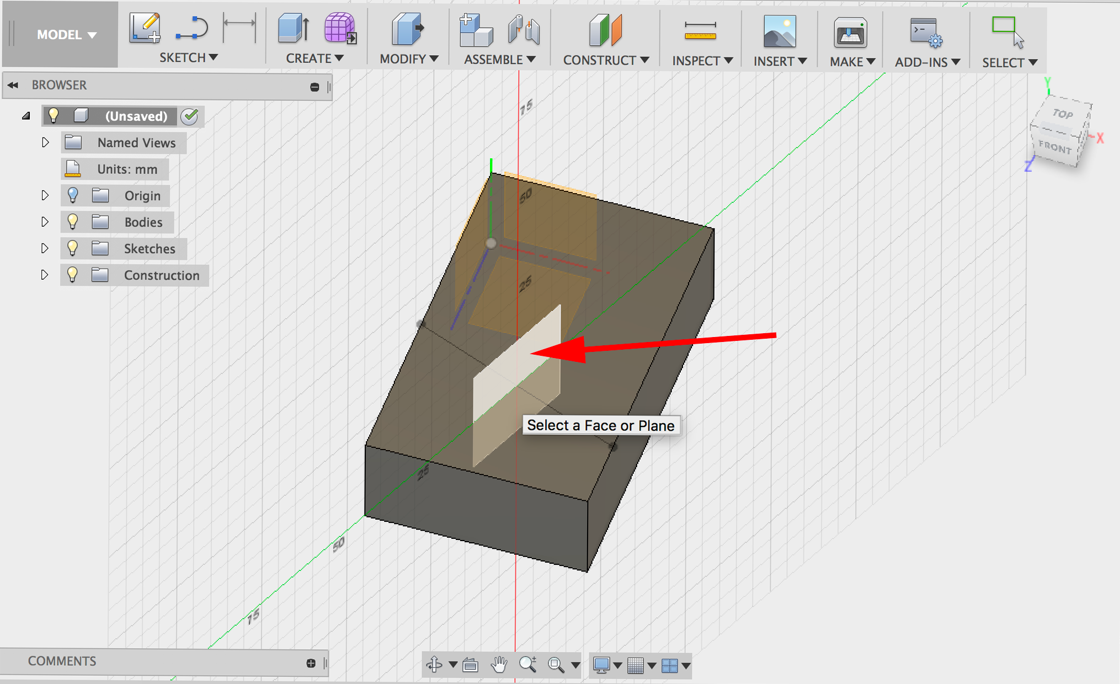Click the 3D Print make icon
The height and width of the screenshot is (684, 1120).
[x=850, y=32]
